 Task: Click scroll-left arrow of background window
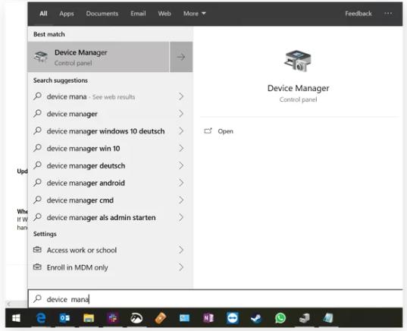(x=9, y=304)
